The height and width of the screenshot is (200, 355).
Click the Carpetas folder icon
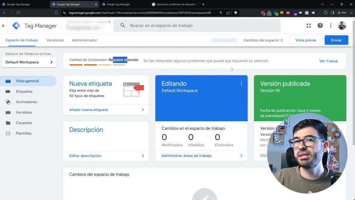(8, 123)
